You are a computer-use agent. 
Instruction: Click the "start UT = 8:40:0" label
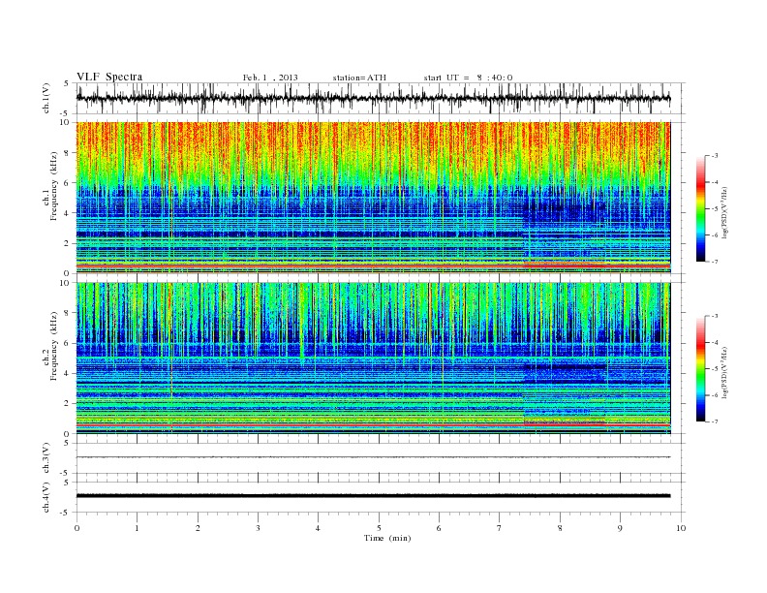(x=468, y=78)
